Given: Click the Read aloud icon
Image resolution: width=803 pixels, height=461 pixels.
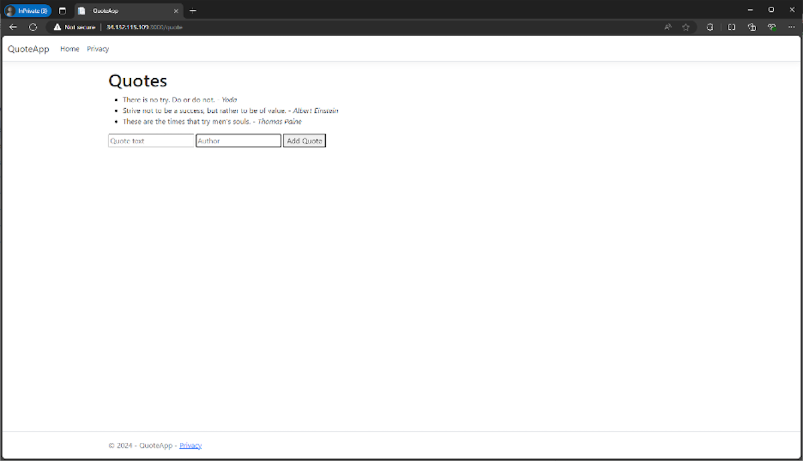Looking at the screenshot, I should tap(668, 27).
